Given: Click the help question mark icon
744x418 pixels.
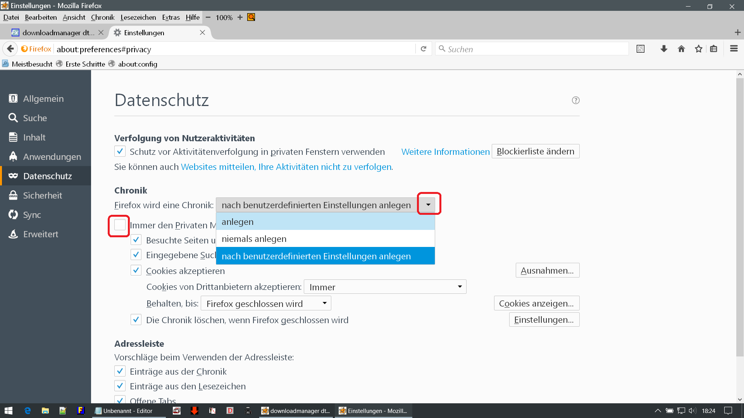Looking at the screenshot, I should [x=575, y=100].
